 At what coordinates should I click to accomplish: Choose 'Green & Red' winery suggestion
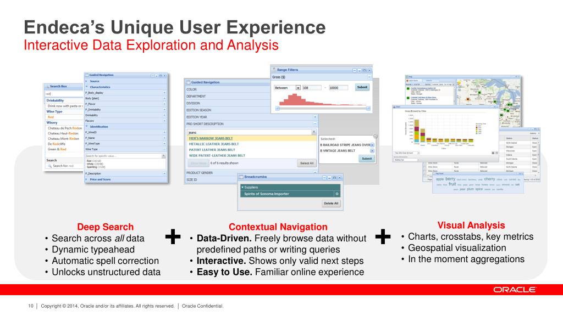(x=57, y=149)
